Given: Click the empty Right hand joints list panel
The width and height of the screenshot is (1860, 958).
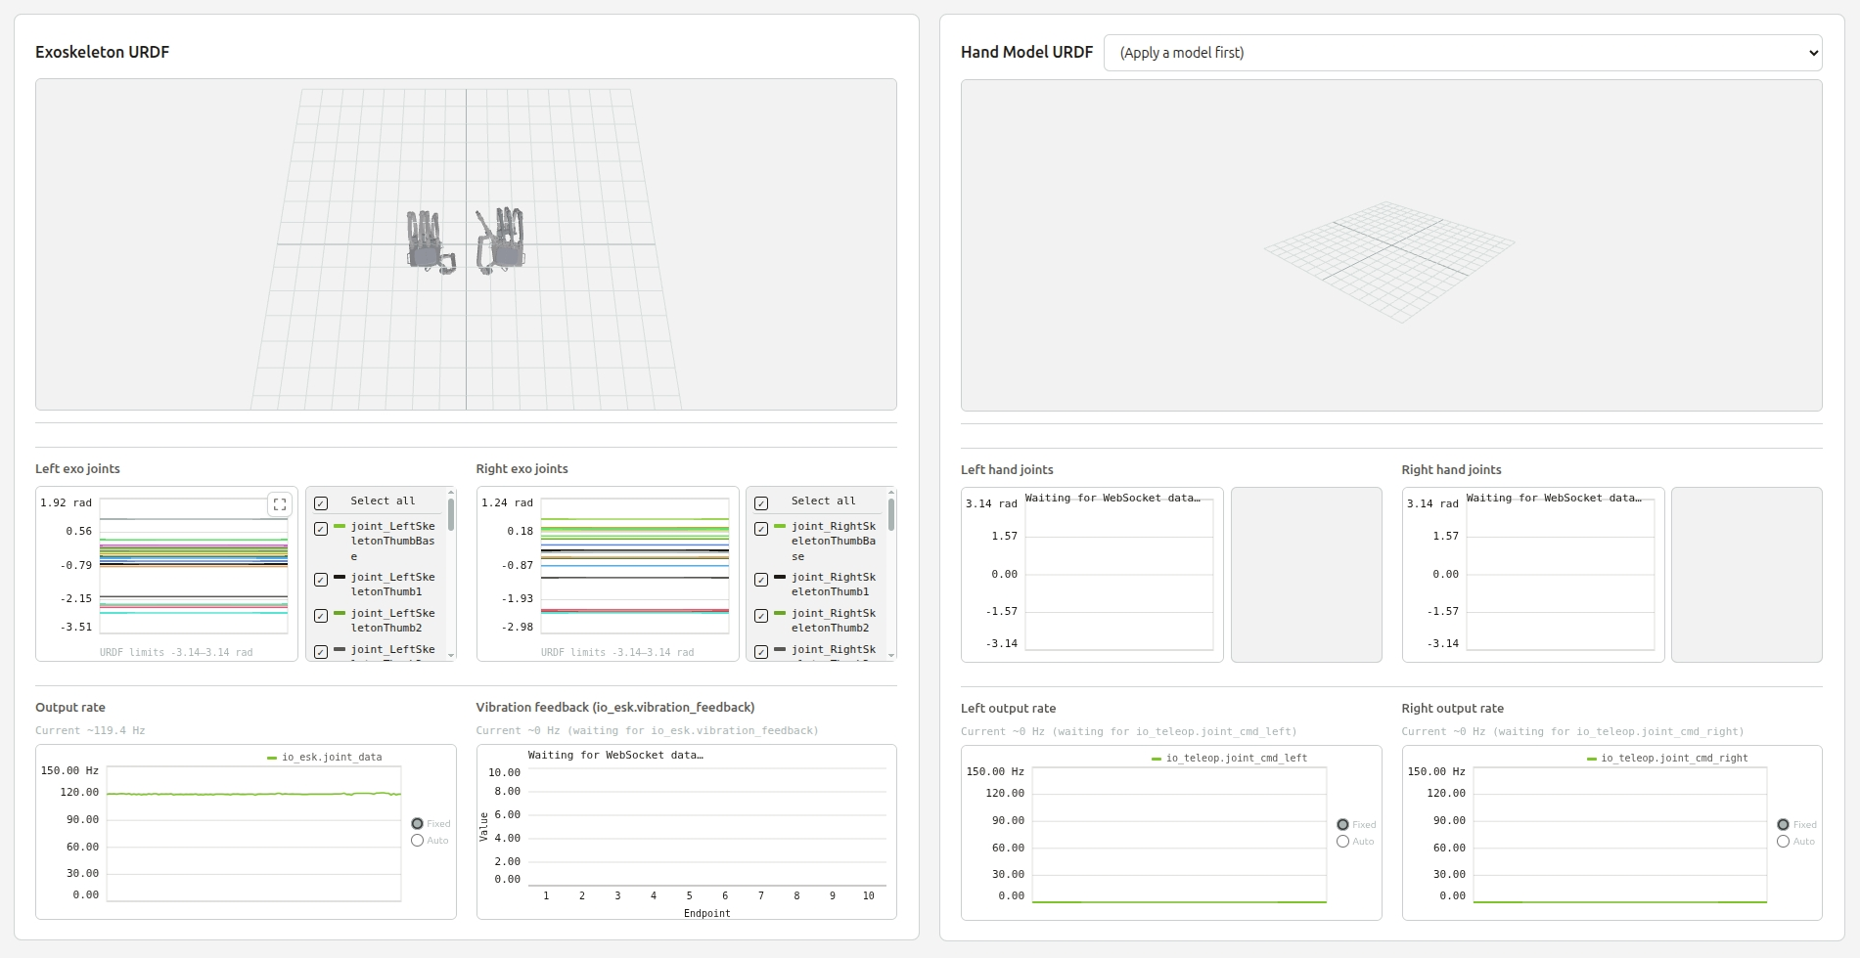Looking at the screenshot, I should click(1747, 575).
